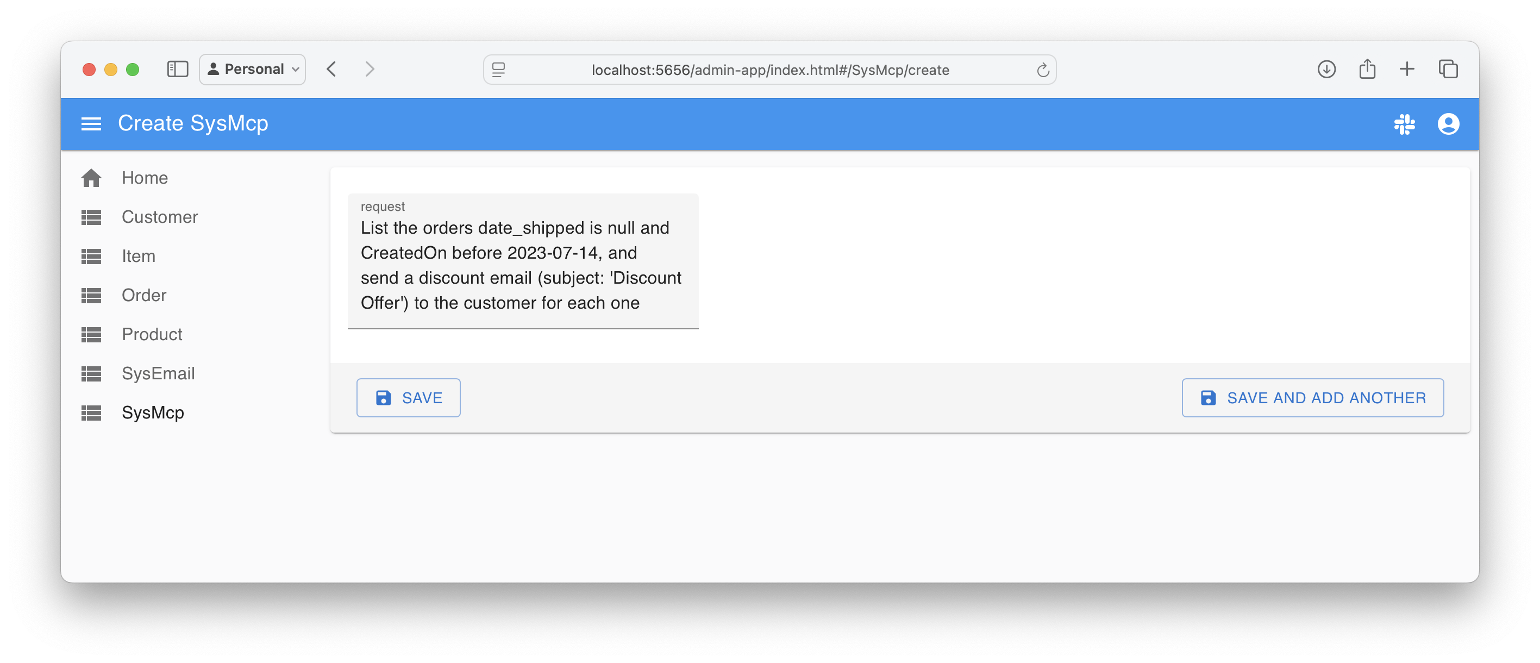Click the list icon beside Item
Image resolution: width=1540 pixels, height=663 pixels.
[x=91, y=256]
